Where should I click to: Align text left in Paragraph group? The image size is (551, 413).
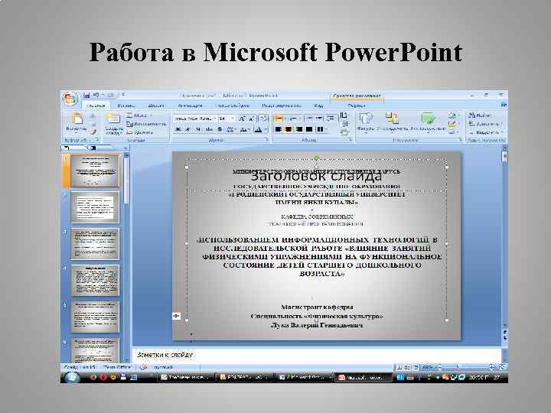[x=279, y=129]
